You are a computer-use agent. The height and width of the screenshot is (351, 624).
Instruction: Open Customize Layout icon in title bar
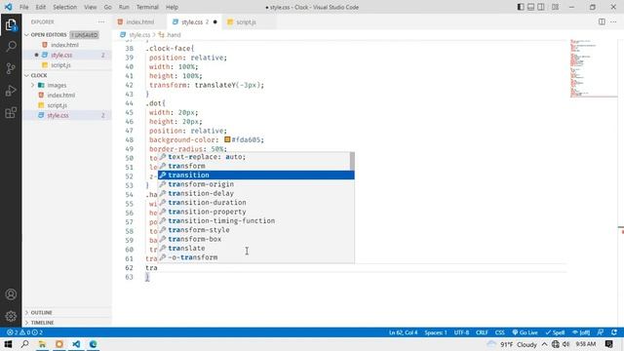click(555, 7)
